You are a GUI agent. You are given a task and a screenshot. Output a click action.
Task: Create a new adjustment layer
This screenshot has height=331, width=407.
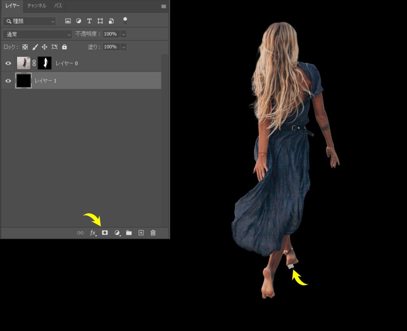click(117, 233)
